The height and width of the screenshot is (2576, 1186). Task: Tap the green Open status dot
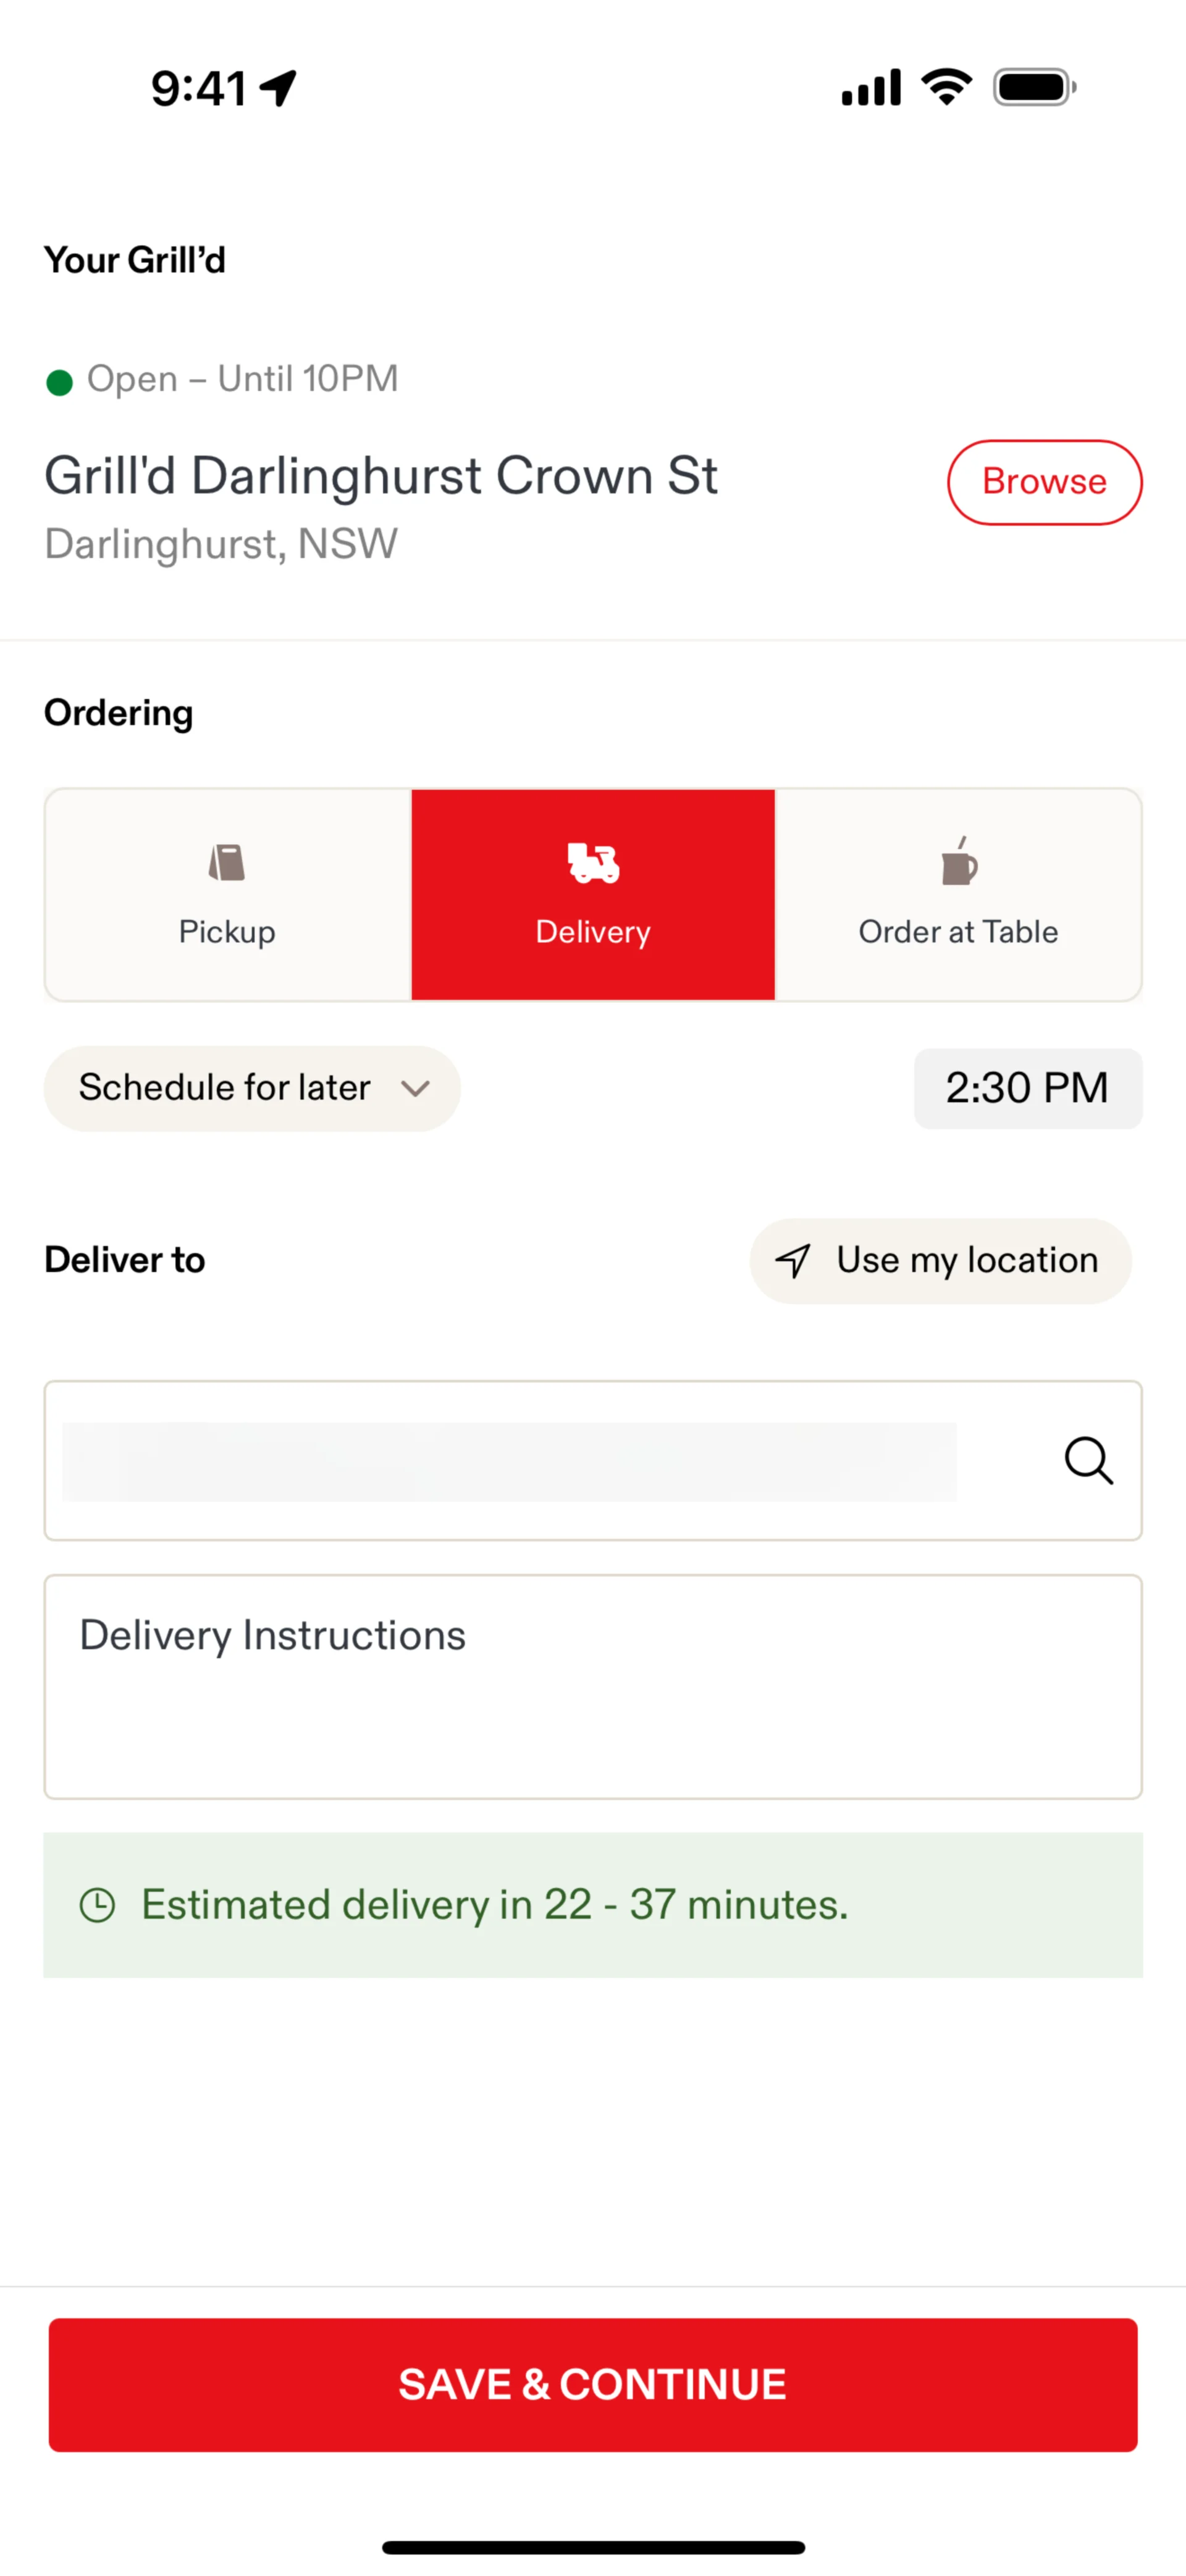60,382
